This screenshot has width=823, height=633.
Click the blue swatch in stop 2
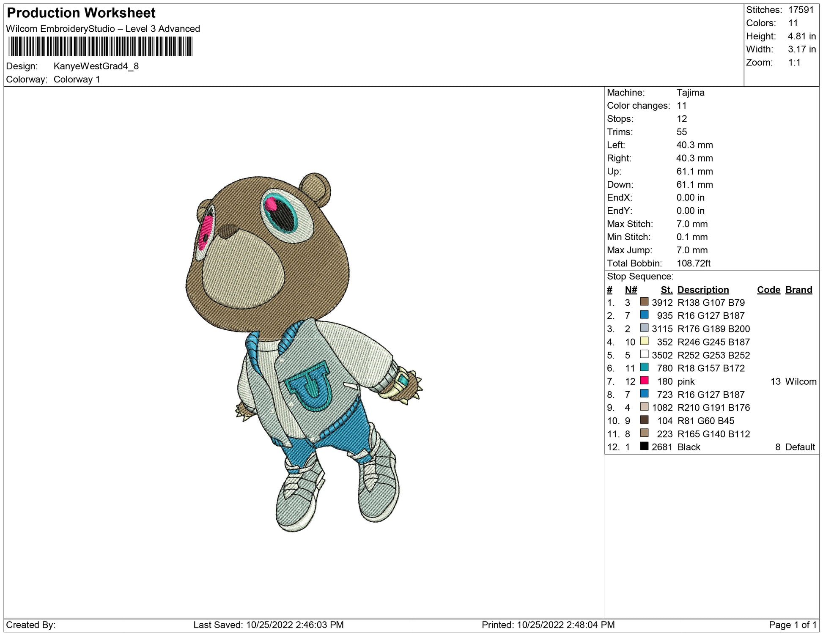pyautogui.click(x=644, y=315)
